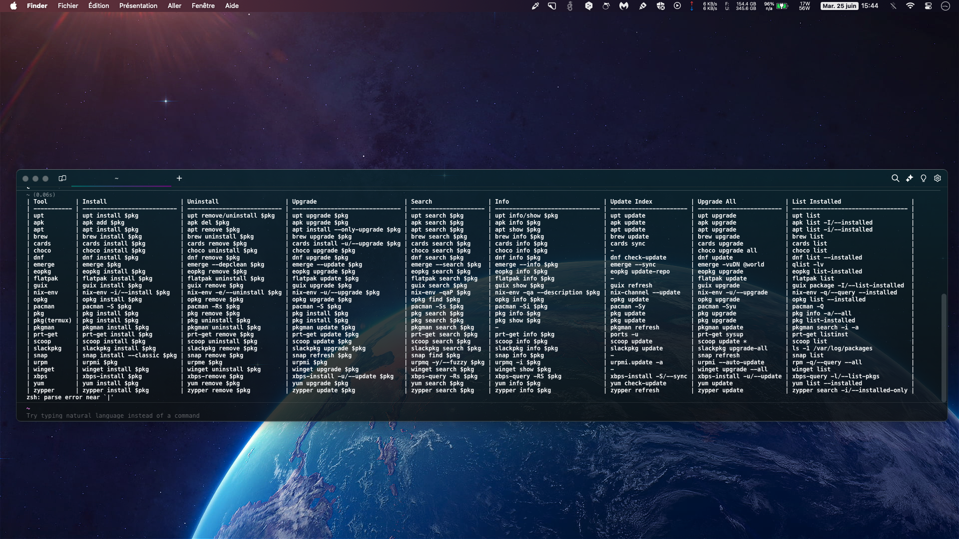
Task: Click 'xbps-query -RS $pkg' text
Action: coord(528,376)
